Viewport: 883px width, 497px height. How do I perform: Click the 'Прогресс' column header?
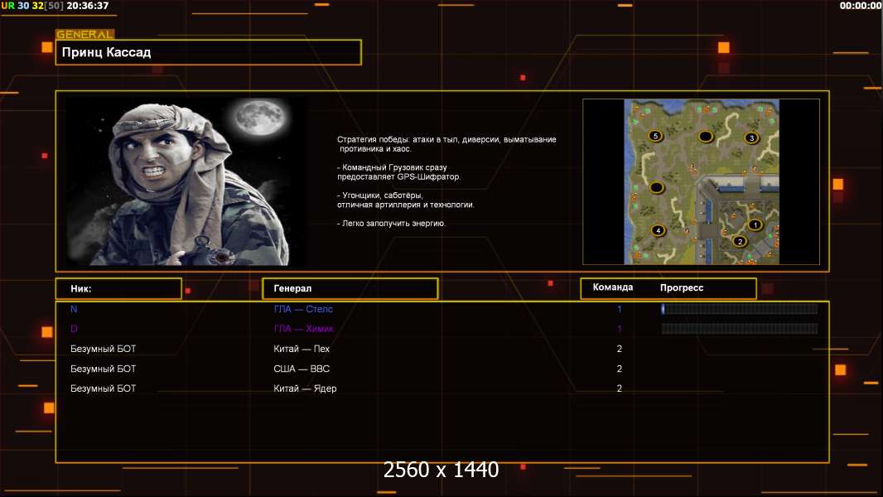coord(682,287)
